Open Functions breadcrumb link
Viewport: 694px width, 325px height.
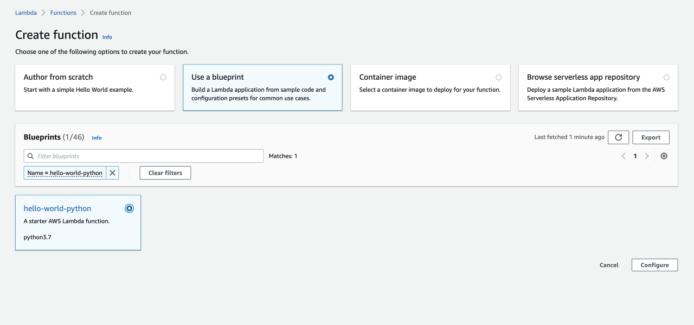click(63, 12)
